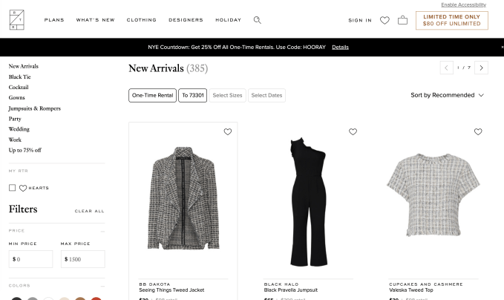
Task: Collapse the Price filter section
Action: pos(102,231)
